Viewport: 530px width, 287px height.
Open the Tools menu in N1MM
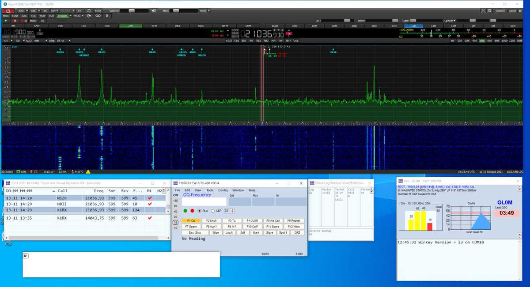[x=210, y=190]
